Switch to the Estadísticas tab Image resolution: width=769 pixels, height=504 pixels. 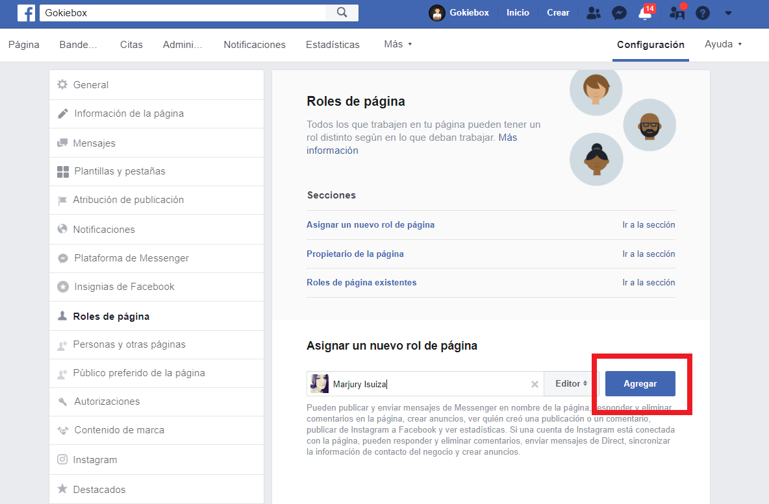[x=333, y=45]
